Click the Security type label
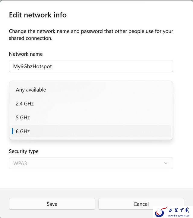The height and width of the screenshot is (218, 193). tap(24, 151)
